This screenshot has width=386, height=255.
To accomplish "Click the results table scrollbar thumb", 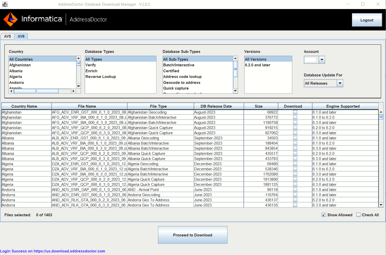I will pos(381,117).
